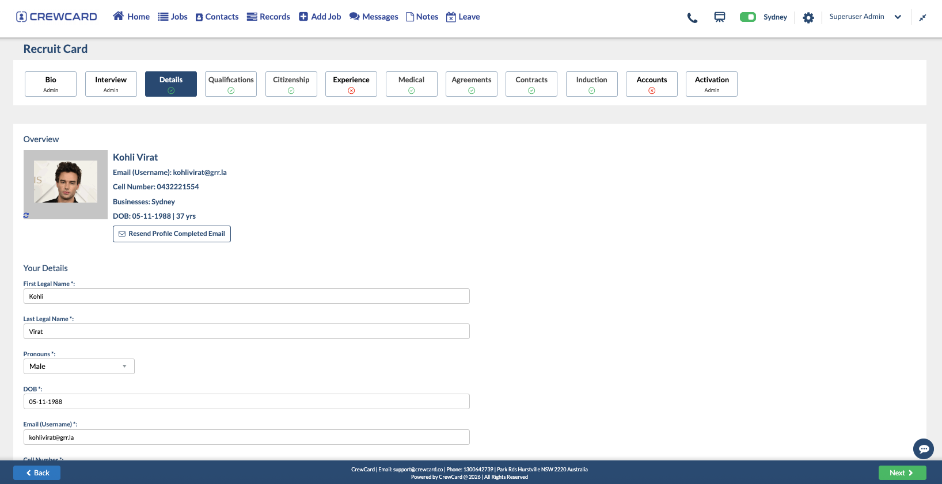Click the collapse screen arrows icon
This screenshot has width=942, height=484.
click(922, 18)
